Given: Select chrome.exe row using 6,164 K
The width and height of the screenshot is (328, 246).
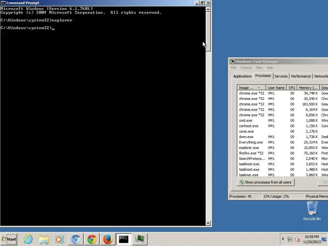Looking at the screenshot, I should (x=283, y=110).
